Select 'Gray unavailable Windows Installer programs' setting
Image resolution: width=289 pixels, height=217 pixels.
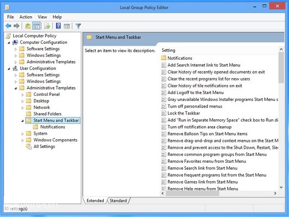click(223, 99)
